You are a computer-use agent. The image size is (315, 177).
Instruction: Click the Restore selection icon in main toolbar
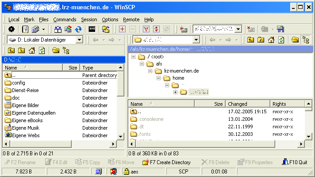click(156, 29)
